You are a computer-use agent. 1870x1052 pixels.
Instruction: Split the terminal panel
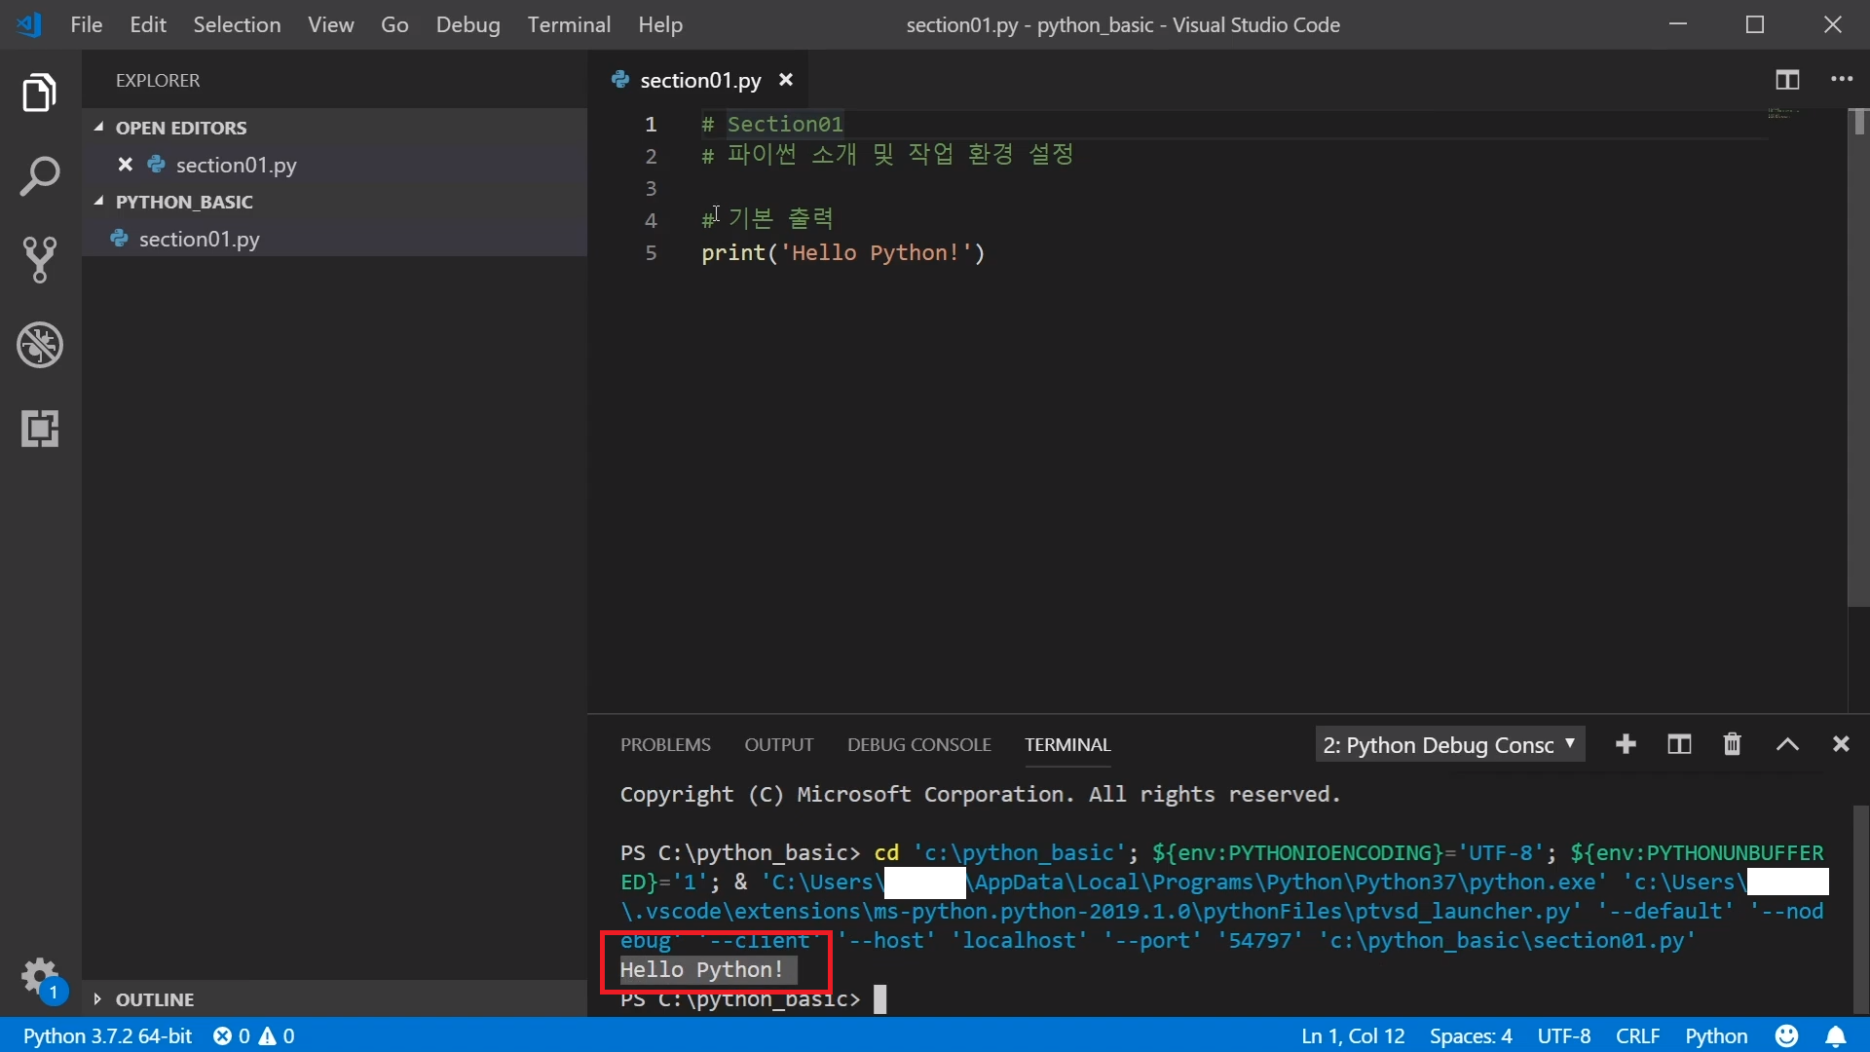1678,745
